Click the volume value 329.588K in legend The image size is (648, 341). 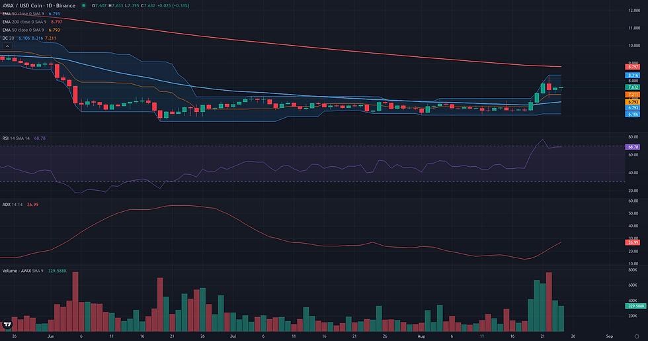[x=58, y=271]
